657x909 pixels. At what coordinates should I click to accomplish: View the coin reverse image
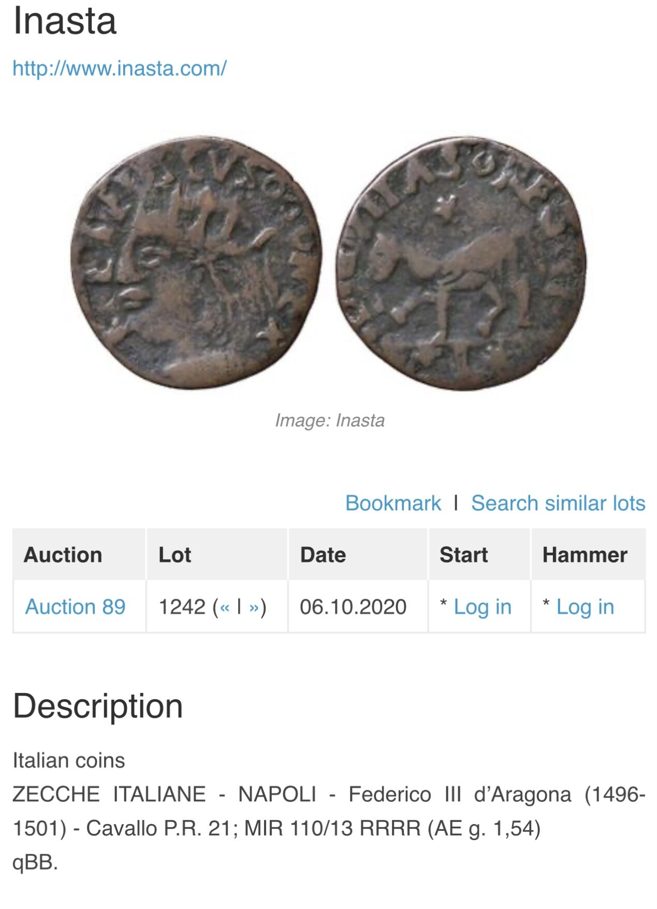[461, 263]
